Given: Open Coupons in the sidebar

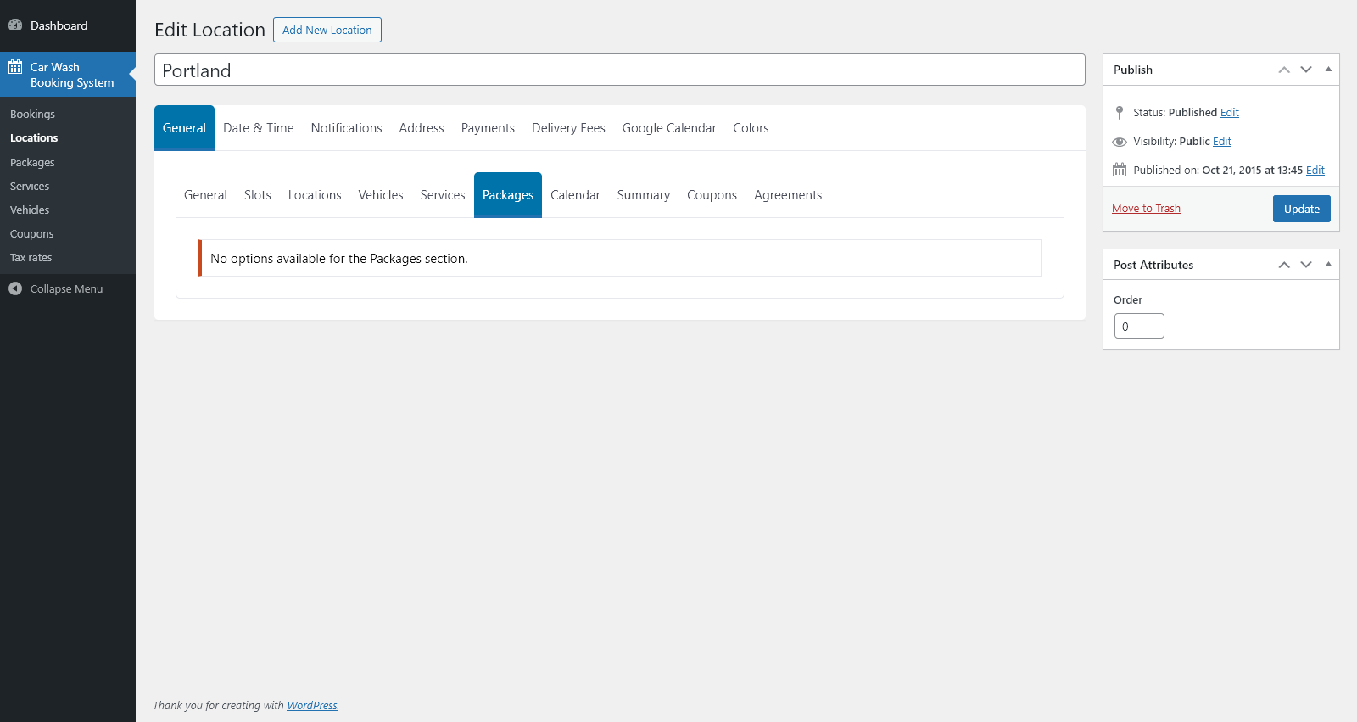Looking at the screenshot, I should pos(31,234).
